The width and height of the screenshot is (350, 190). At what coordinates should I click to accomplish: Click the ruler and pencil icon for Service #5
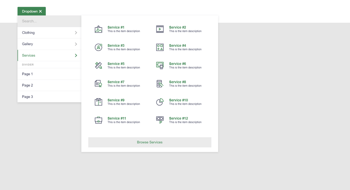coord(98,65)
